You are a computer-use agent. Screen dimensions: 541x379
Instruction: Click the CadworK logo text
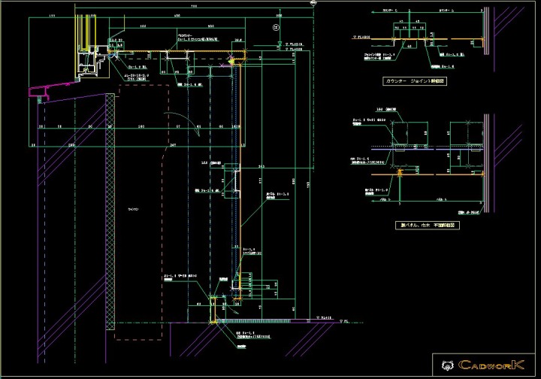coord(491,365)
